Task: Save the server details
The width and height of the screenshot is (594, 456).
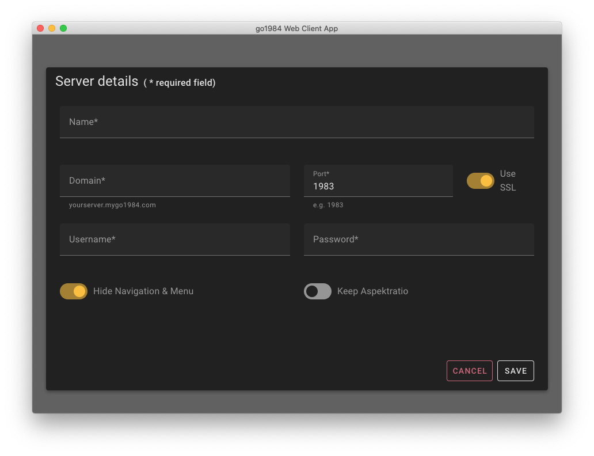Action: [x=516, y=371]
